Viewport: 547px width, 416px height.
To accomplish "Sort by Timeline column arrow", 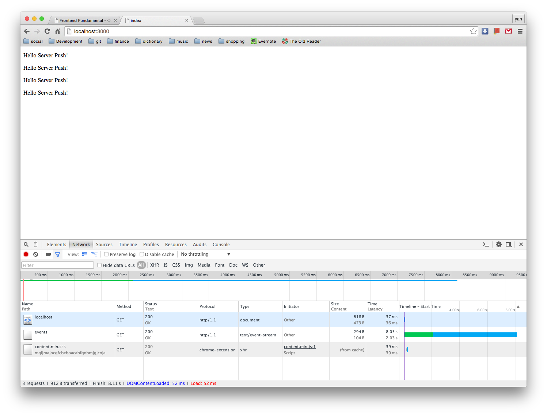I will pyautogui.click(x=518, y=306).
